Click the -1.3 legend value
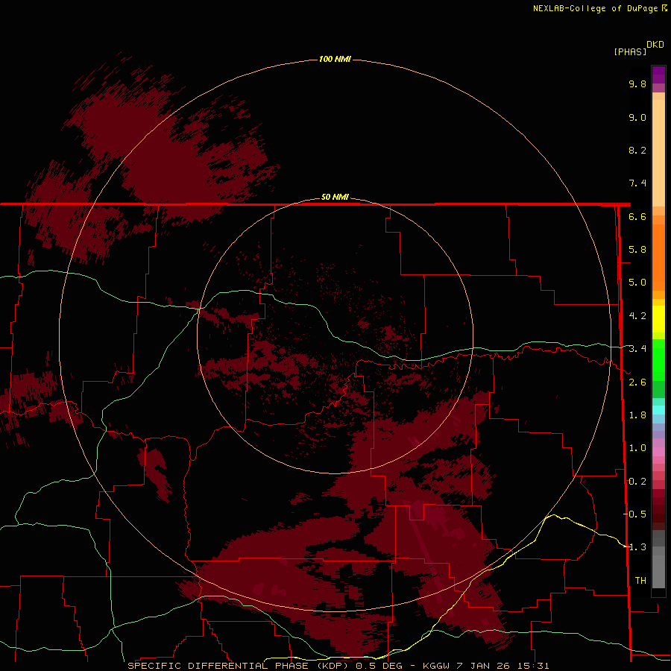The height and width of the screenshot is (671, 671). 635,547
